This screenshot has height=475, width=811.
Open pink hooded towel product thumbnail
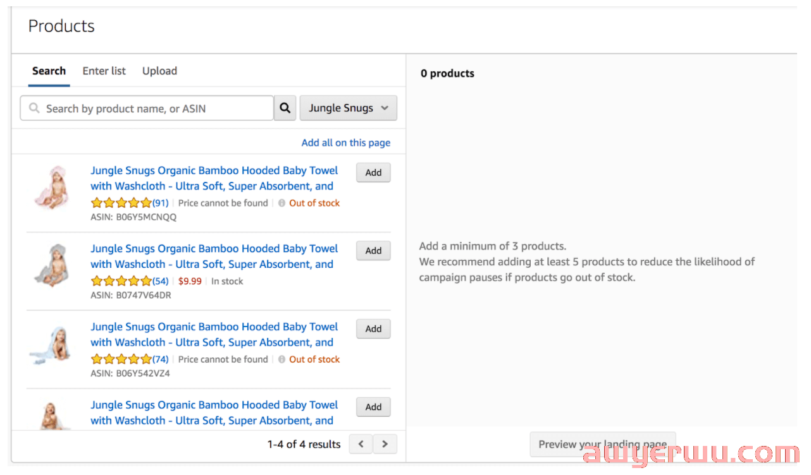point(51,188)
